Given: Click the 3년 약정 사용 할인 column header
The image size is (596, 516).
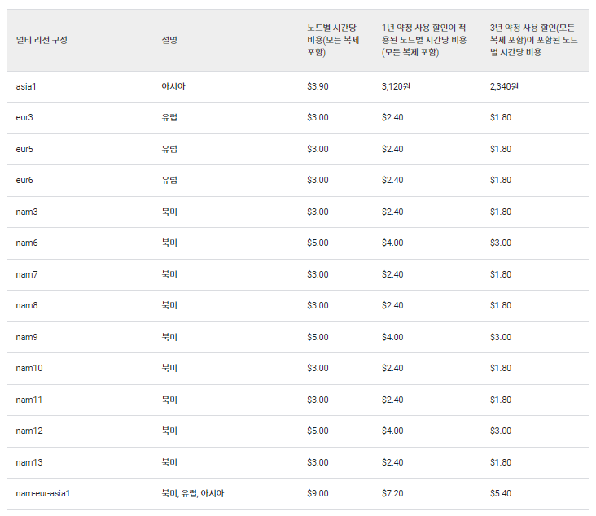Looking at the screenshot, I should pyautogui.click(x=534, y=40).
